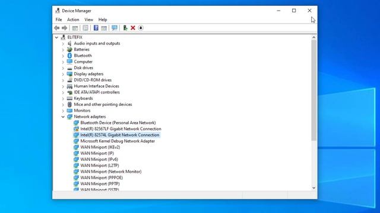This screenshot has height=213, width=380.
Task: Click the scrollbar down arrow
Action: click(x=314, y=188)
